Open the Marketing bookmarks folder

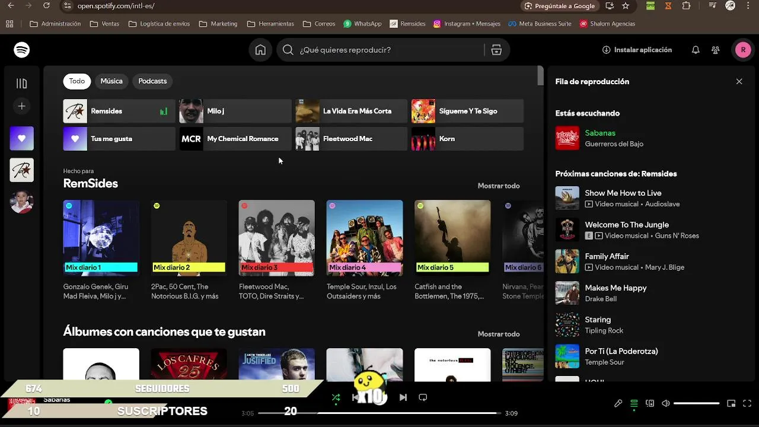218,24
